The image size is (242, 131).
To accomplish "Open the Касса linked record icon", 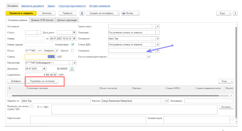I will tap(57, 51).
